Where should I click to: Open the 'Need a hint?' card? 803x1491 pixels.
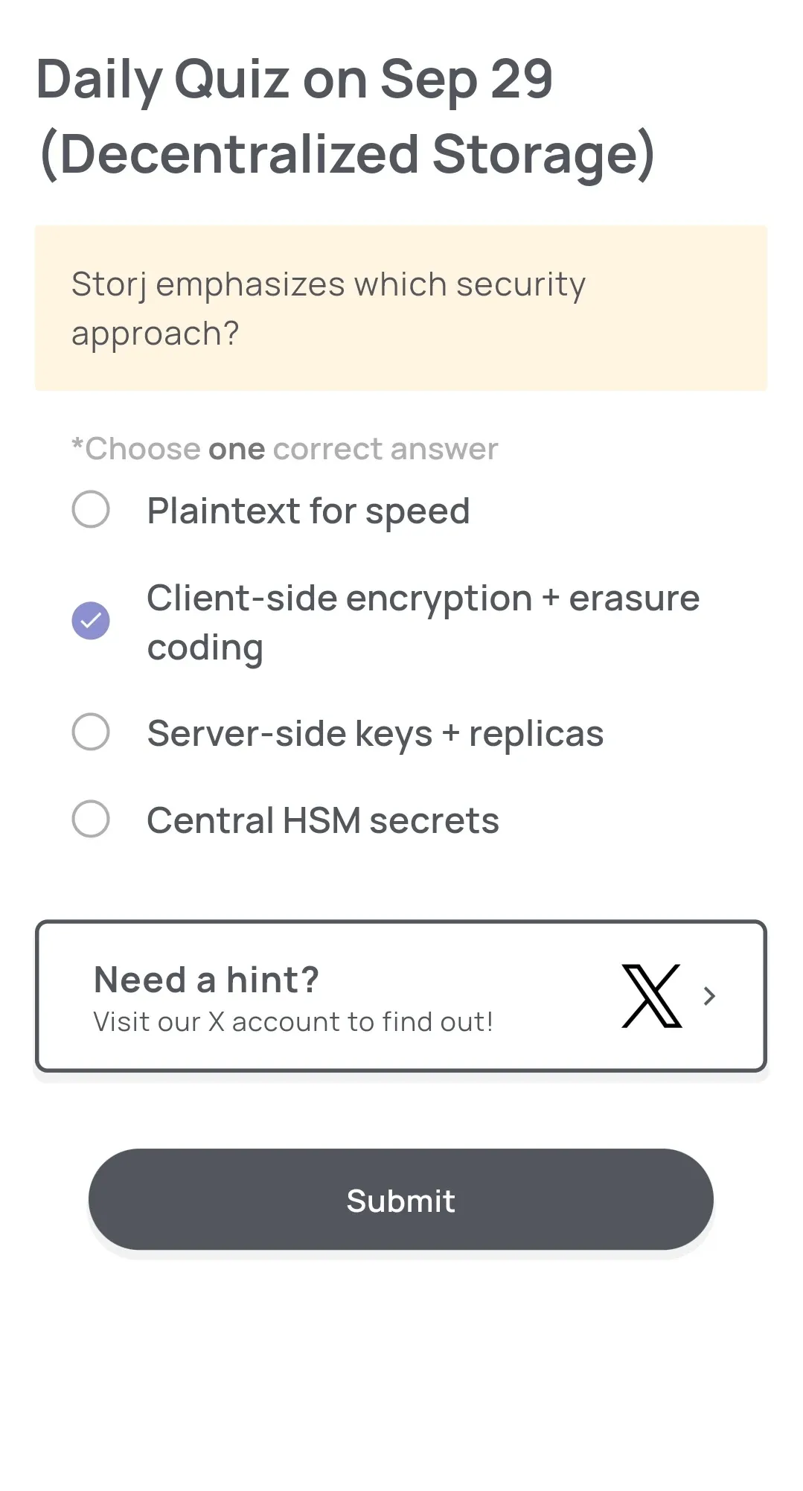[401, 996]
